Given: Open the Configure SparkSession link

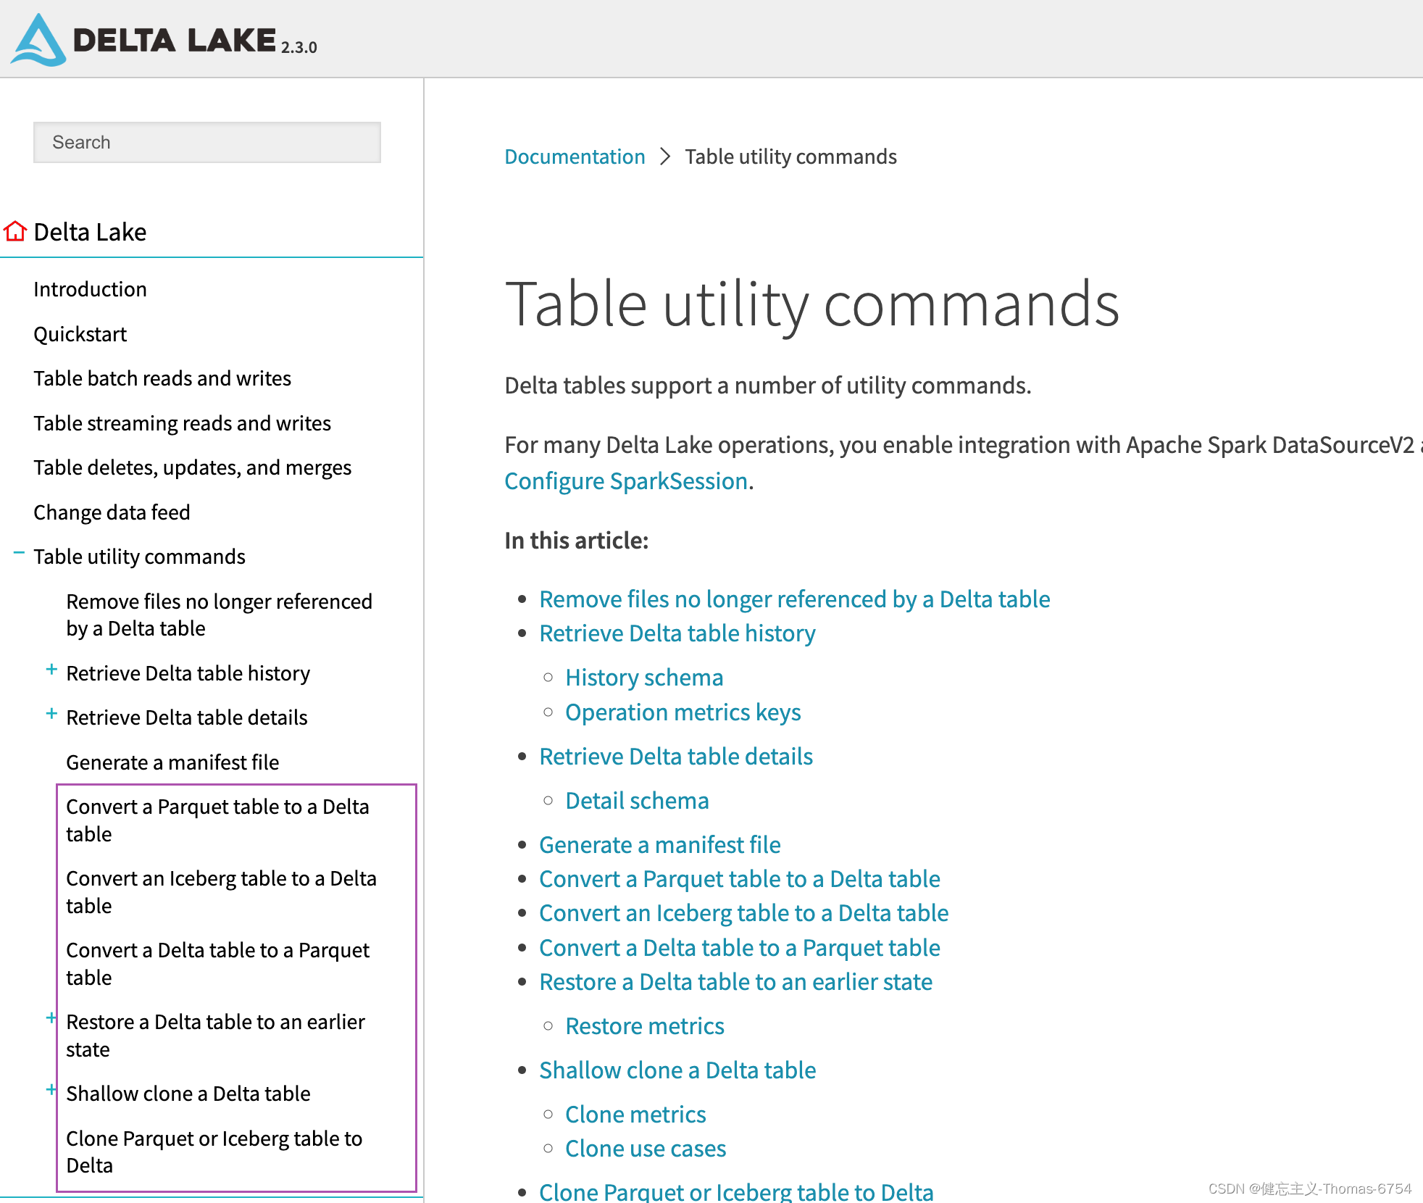Looking at the screenshot, I should coord(625,480).
